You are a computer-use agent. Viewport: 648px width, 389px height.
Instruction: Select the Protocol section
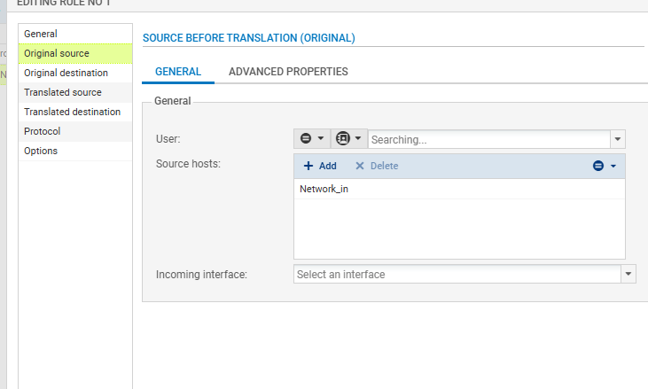[x=42, y=131]
